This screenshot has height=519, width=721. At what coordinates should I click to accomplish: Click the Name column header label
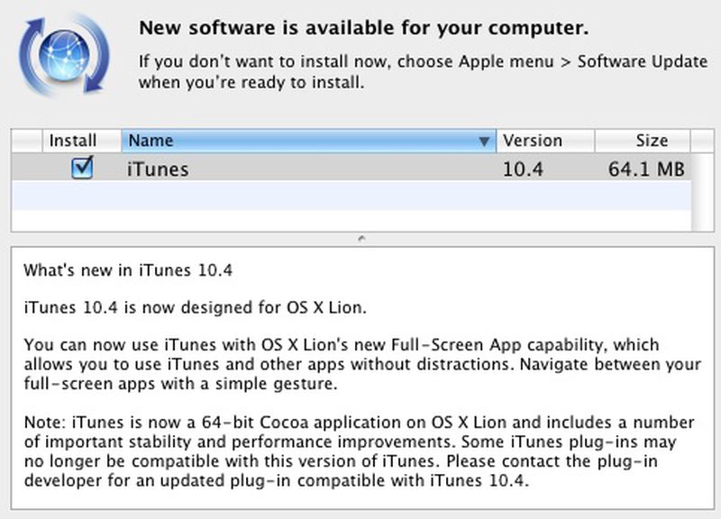[x=151, y=141]
